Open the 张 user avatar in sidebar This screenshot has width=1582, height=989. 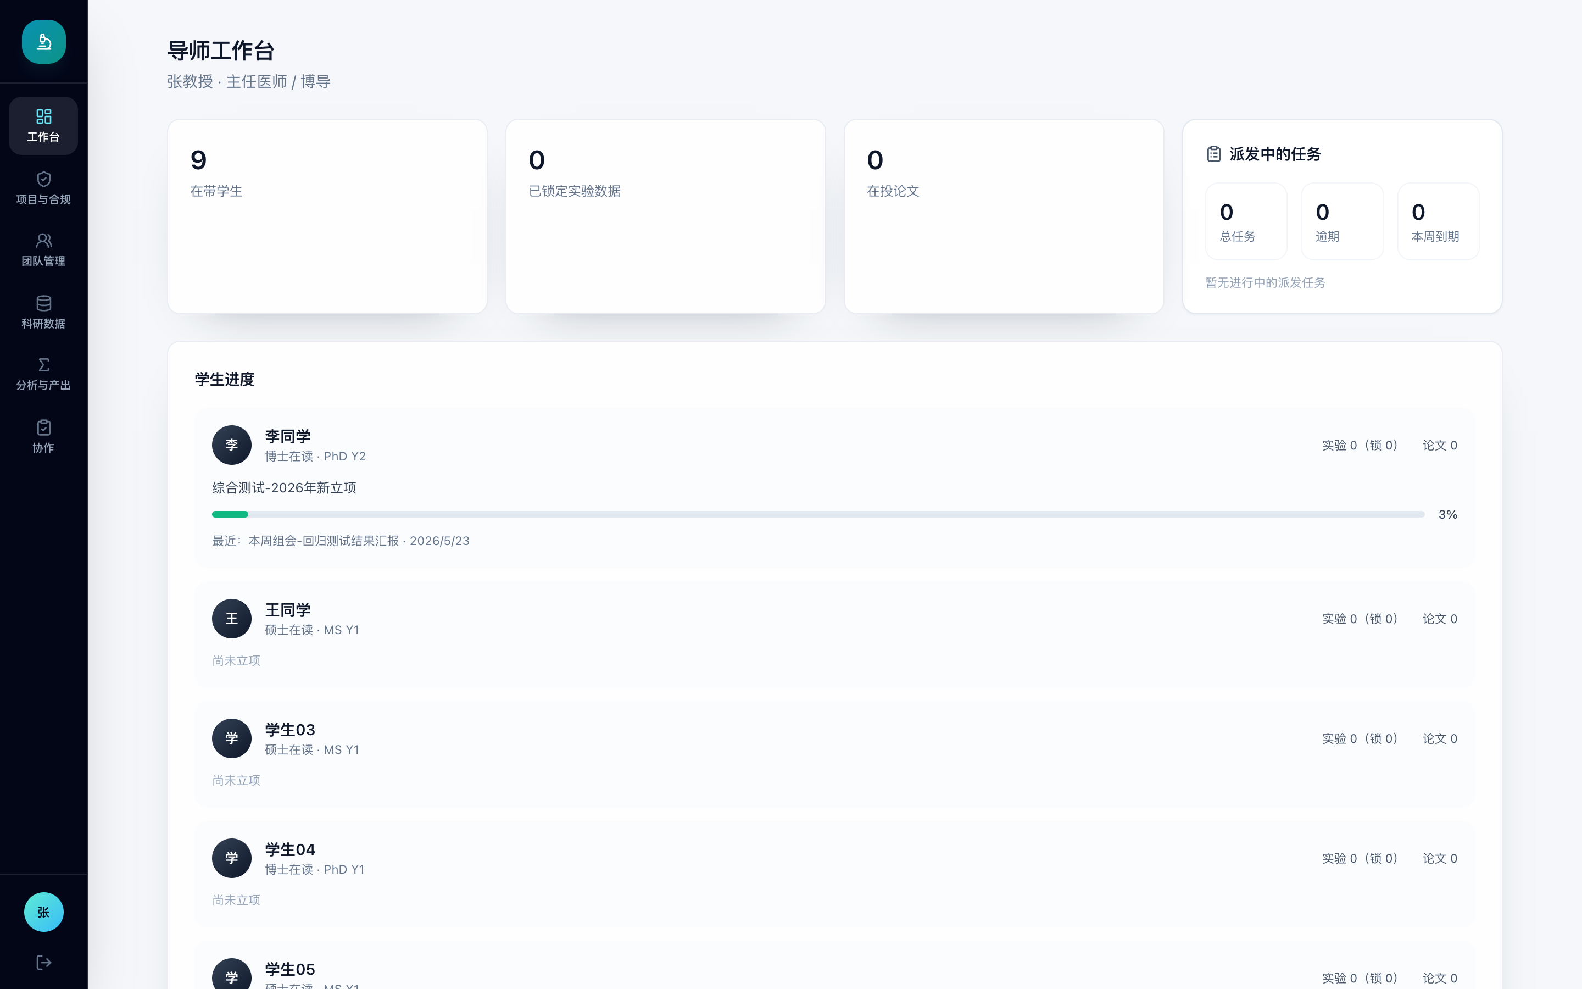[x=44, y=912]
